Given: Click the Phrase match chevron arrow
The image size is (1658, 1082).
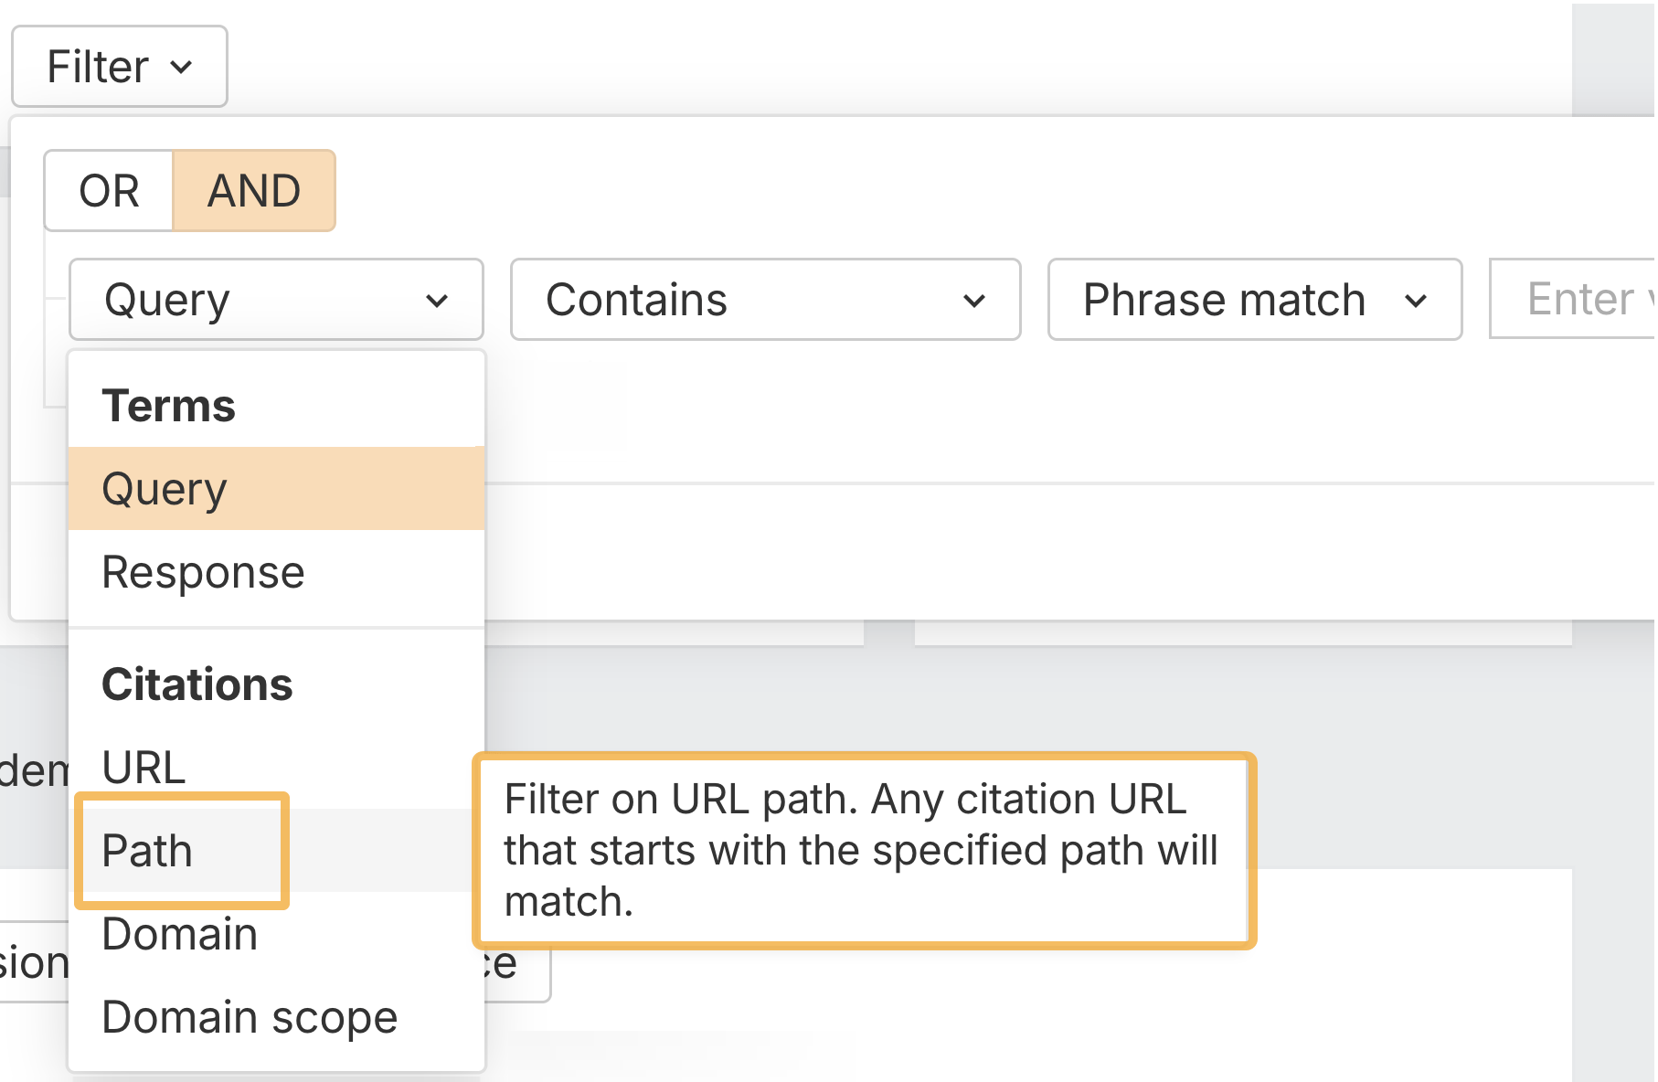Looking at the screenshot, I should (x=1416, y=301).
